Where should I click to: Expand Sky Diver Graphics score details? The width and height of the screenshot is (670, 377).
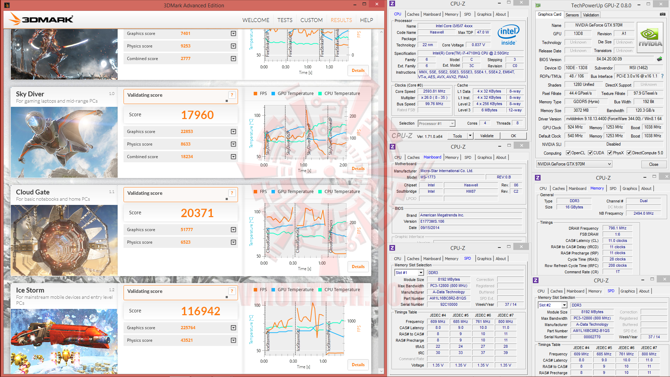click(x=233, y=132)
